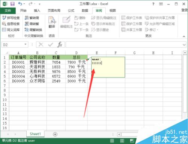Click the 编辑批注 edit comment icon

point(67,19)
